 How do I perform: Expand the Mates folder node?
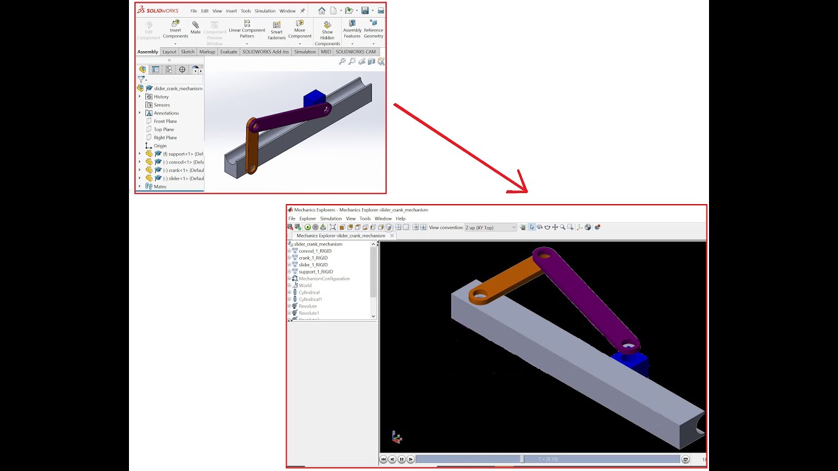pos(139,186)
